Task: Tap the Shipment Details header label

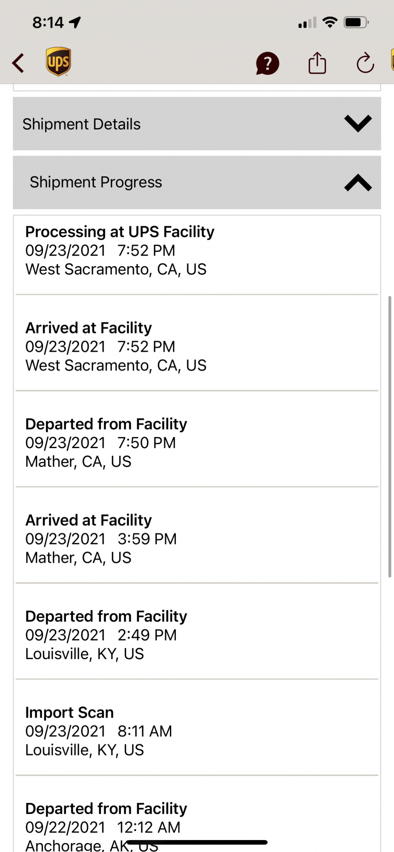Action: [x=81, y=124]
